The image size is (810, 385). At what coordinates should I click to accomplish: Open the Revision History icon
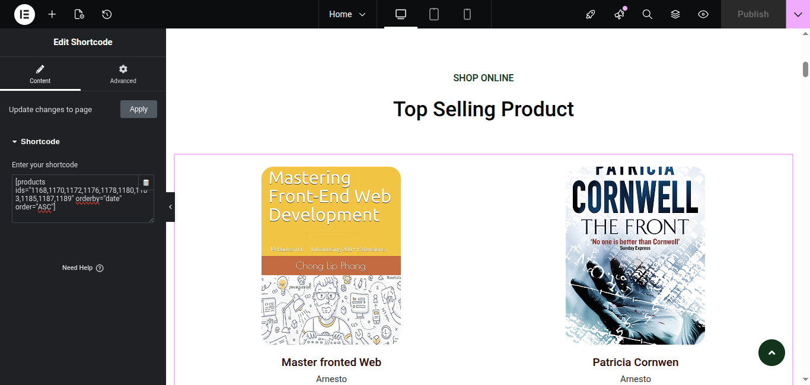click(107, 14)
